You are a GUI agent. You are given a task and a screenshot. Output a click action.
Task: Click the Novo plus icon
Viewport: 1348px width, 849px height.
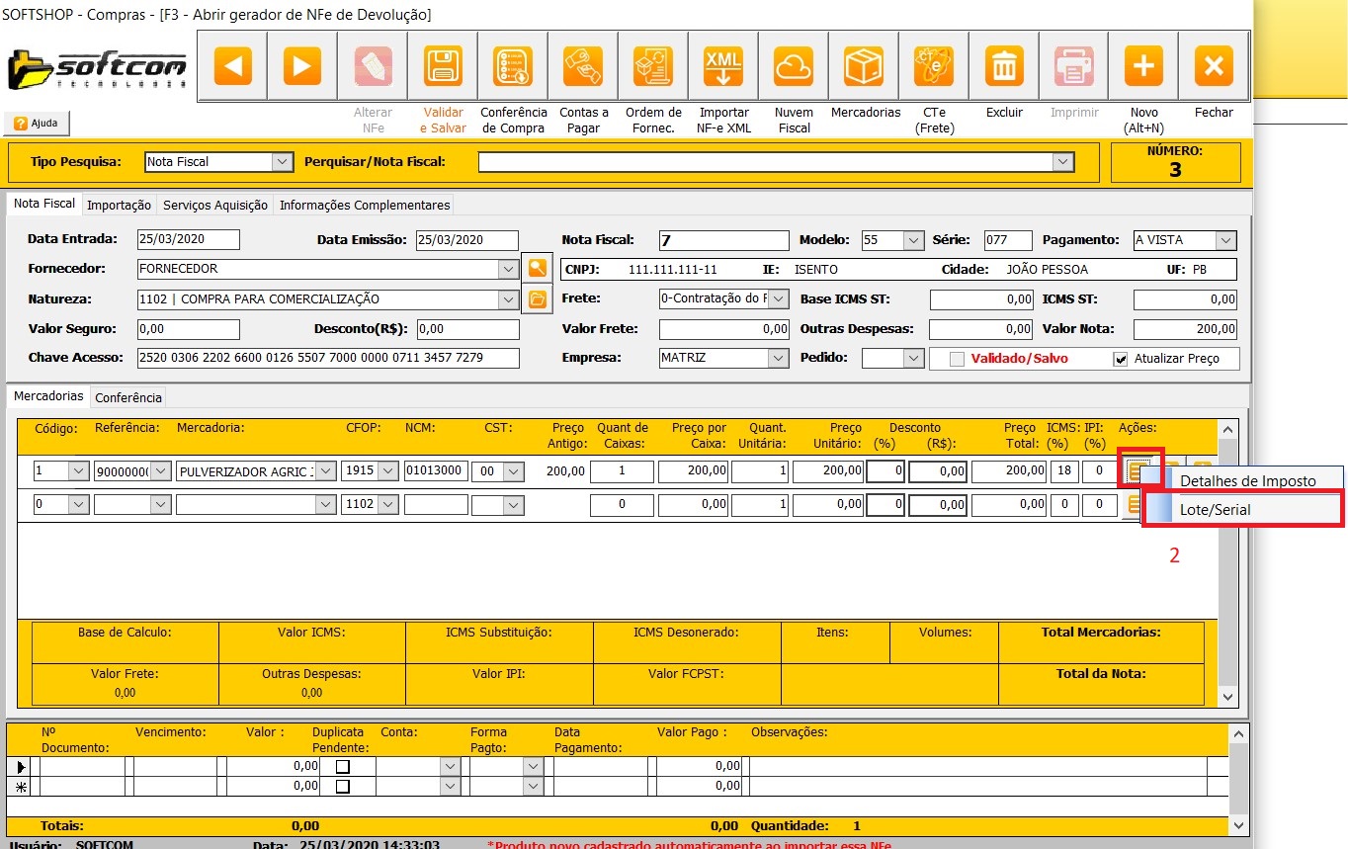click(x=1143, y=67)
